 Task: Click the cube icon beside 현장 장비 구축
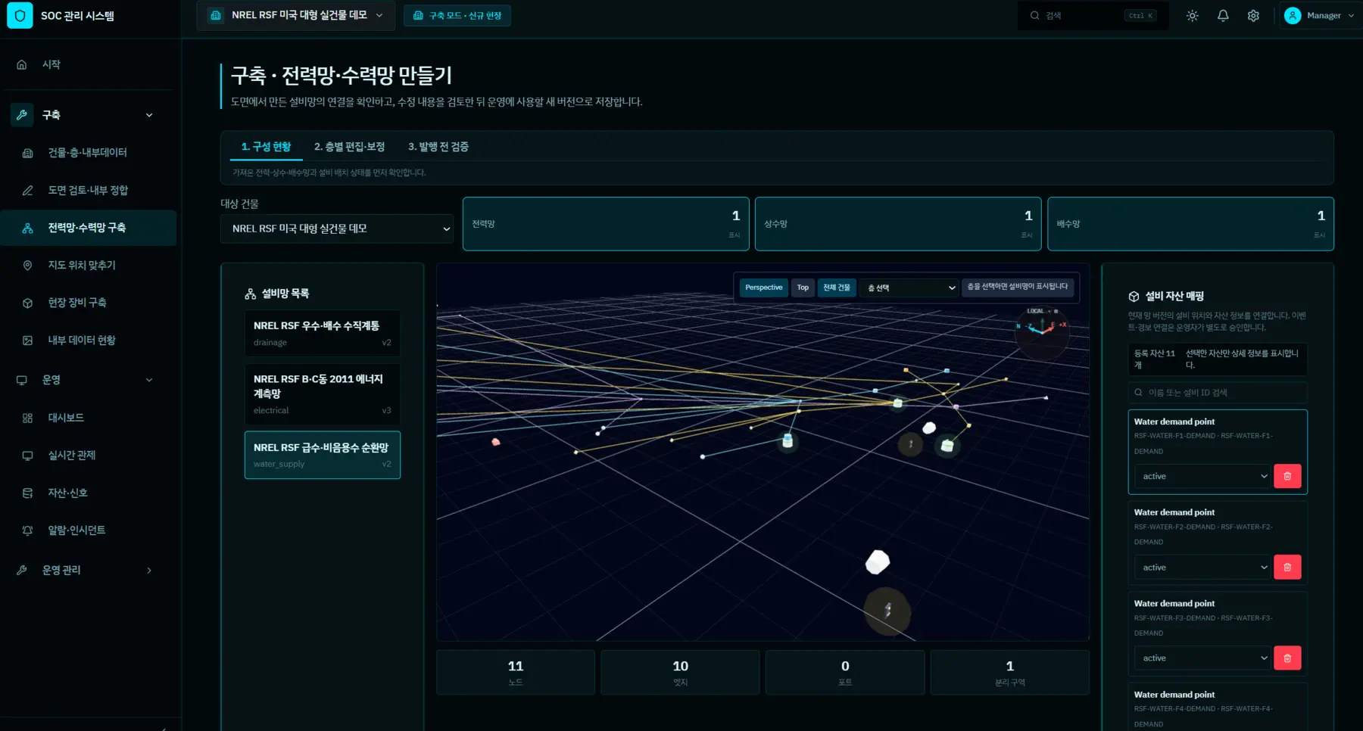[28, 303]
